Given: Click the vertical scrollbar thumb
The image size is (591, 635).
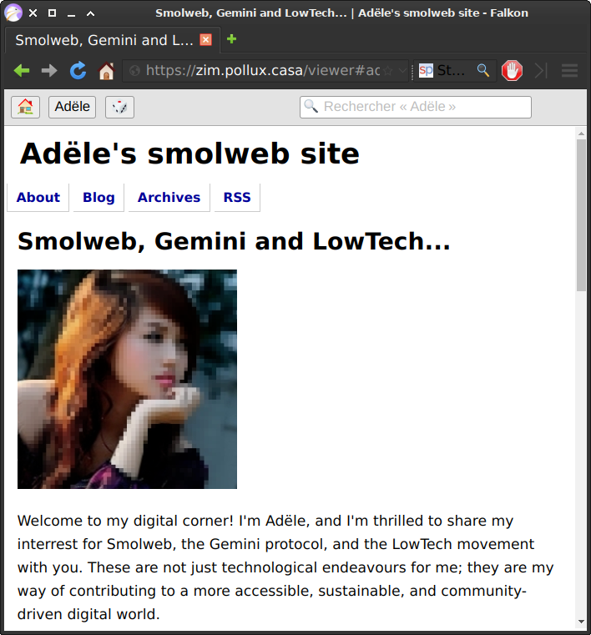Looking at the screenshot, I should (x=581, y=214).
